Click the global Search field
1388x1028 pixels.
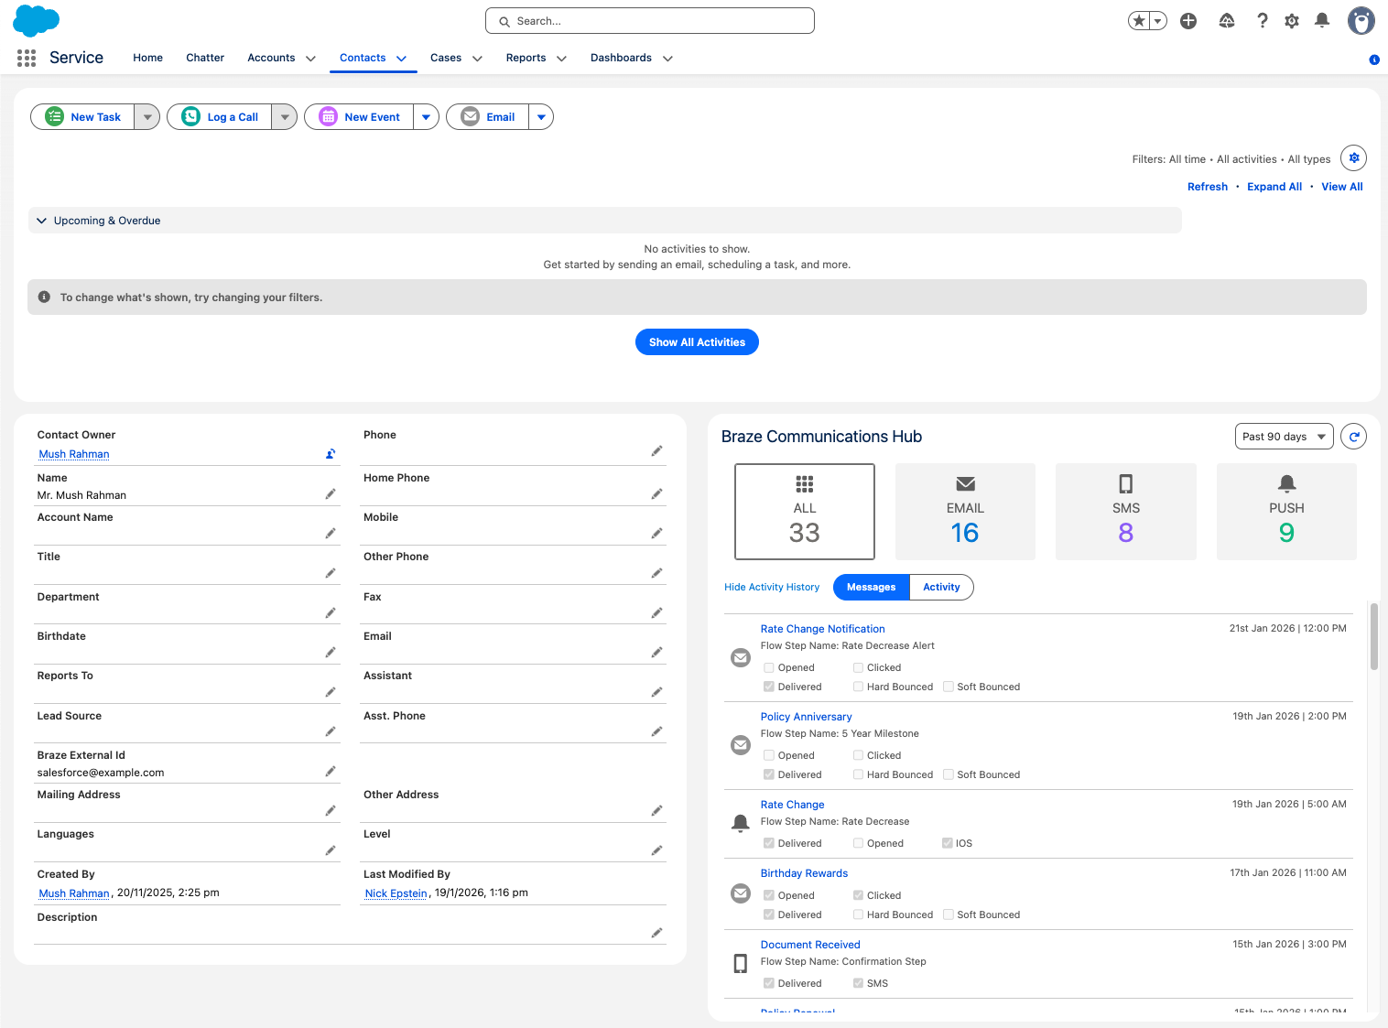(x=650, y=21)
